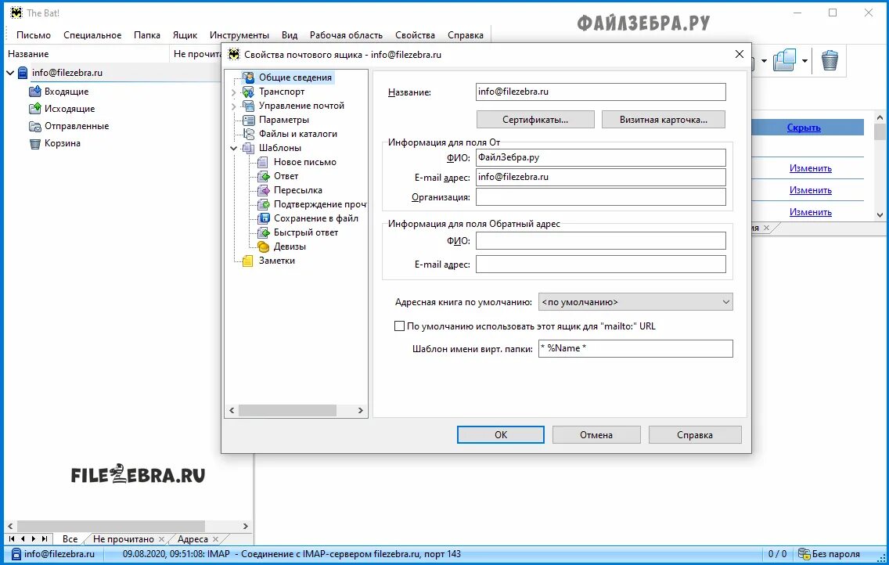
Task: Click the Скрыть link
Action: (804, 128)
